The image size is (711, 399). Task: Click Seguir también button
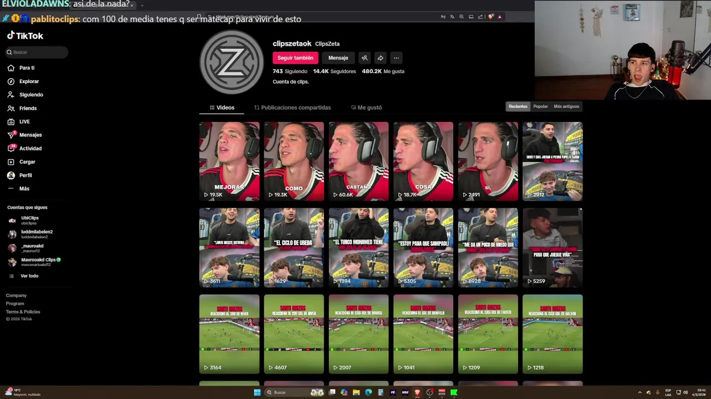pyautogui.click(x=296, y=58)
